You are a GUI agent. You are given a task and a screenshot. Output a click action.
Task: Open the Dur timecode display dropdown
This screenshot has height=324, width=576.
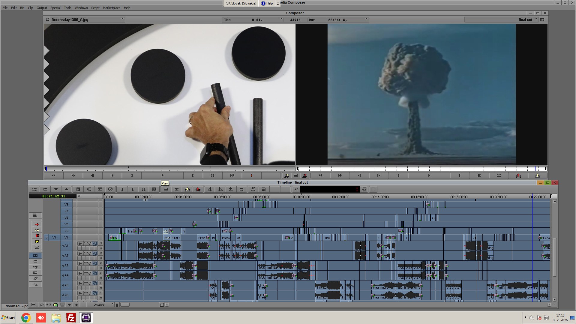click(366, 19)
